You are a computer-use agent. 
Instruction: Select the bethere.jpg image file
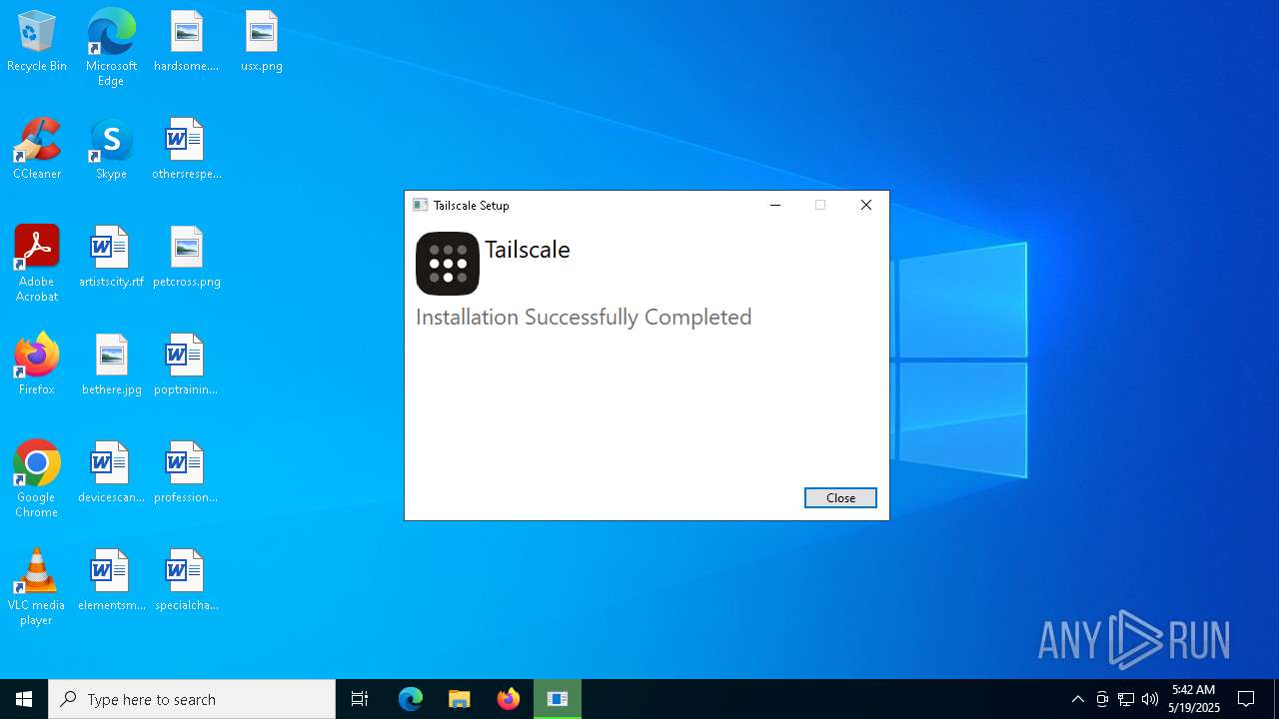(111, 364)
